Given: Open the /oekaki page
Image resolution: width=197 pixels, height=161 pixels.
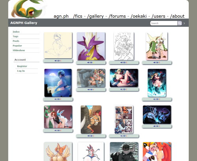Looking at the screenshot, I should point(139,16).
